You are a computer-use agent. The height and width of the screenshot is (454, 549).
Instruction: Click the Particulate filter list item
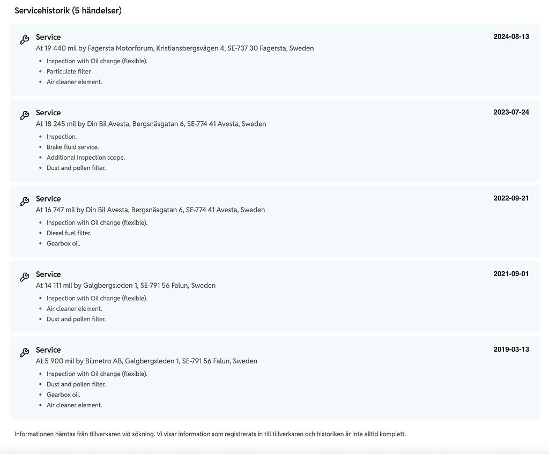pyautogui.click(x=69, y=71)
